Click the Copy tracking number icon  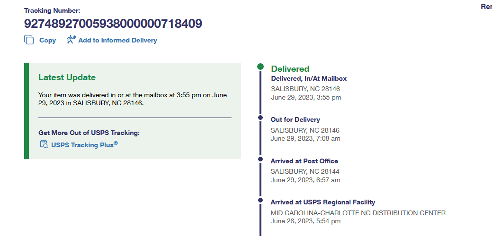pyautogui.click(x=29, y=40)
